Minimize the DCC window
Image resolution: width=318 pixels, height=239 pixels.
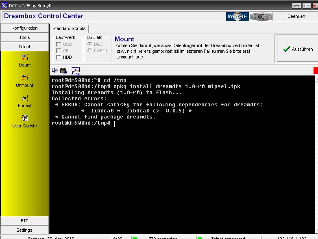point(296,6)
